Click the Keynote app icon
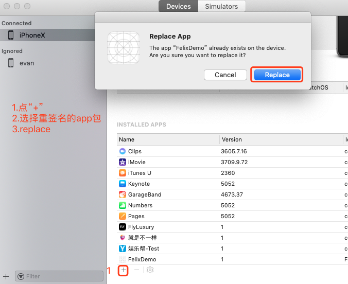 coord(123,184)
